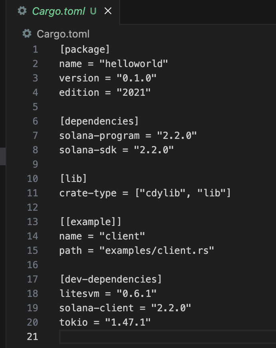276x348 pixels.
Task: Select line number 13 in the gutter
Action: [33, 222]
